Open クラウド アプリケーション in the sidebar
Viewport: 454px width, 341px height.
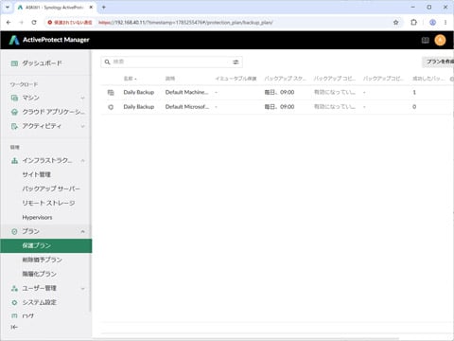click(x=54, y=112)
